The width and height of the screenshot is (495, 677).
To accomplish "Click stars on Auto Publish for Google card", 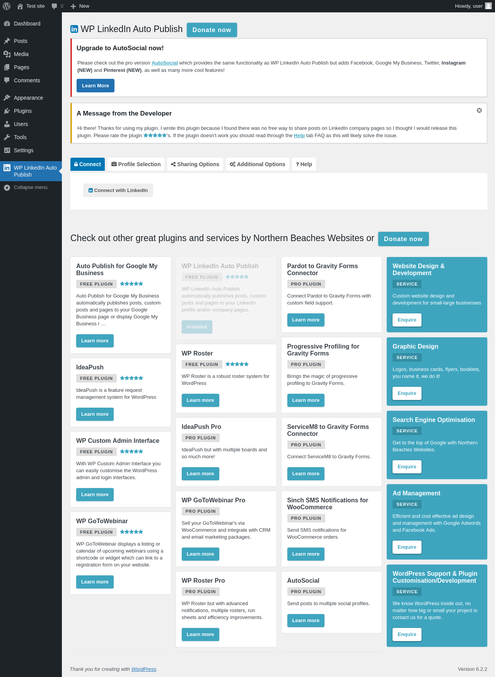I will click(x=131, y=284).
